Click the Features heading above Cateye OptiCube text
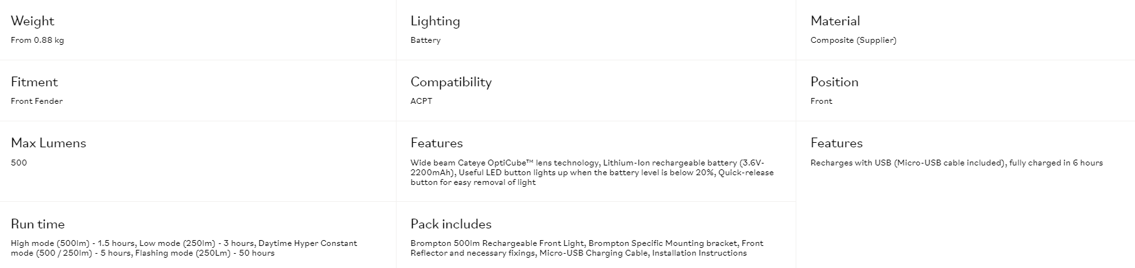1135x268 pixels. [436, 143]
